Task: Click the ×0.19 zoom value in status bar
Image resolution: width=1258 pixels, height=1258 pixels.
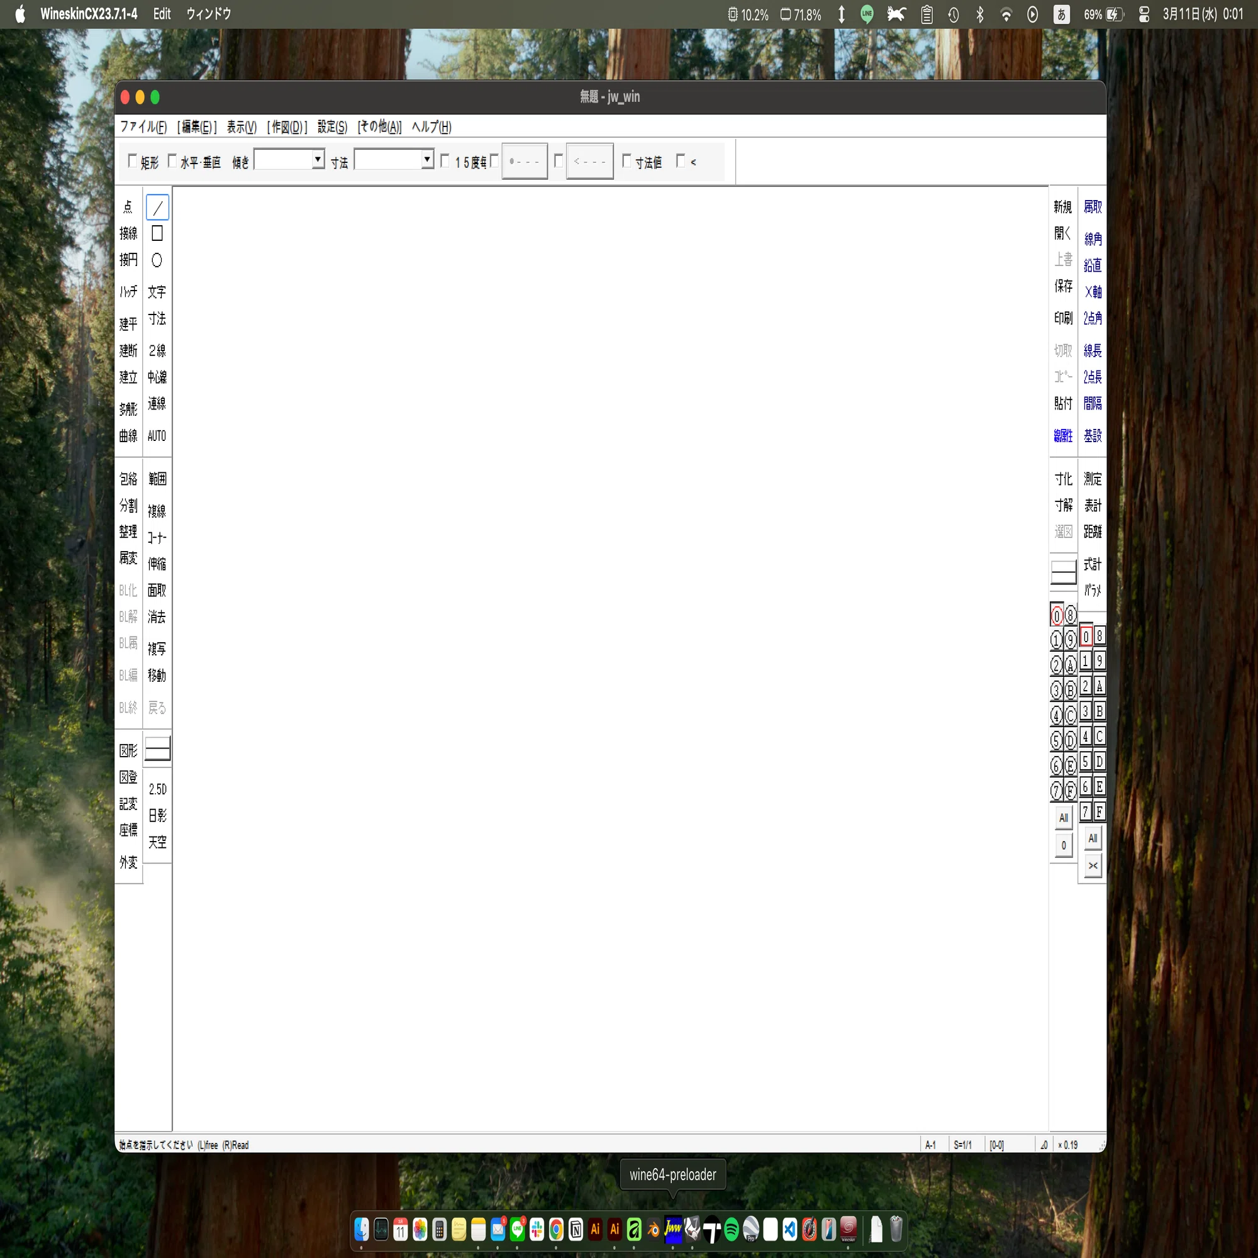Action: coord(1068,1145)
